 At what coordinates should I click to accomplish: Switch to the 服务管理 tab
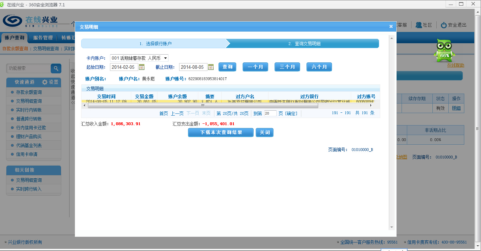pyautogui.click(x=43, y=38)
